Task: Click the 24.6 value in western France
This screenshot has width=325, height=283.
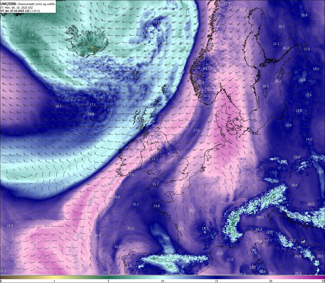Action: point(181,228)
